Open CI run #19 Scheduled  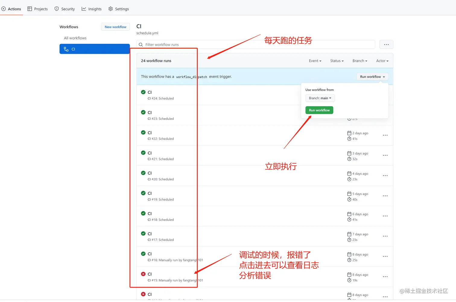(150, 193)
